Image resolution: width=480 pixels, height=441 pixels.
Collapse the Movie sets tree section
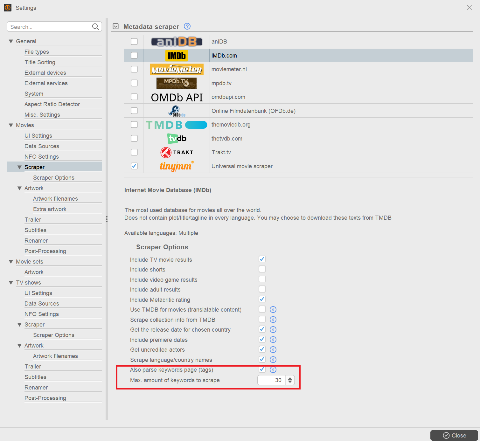point(11,262)
